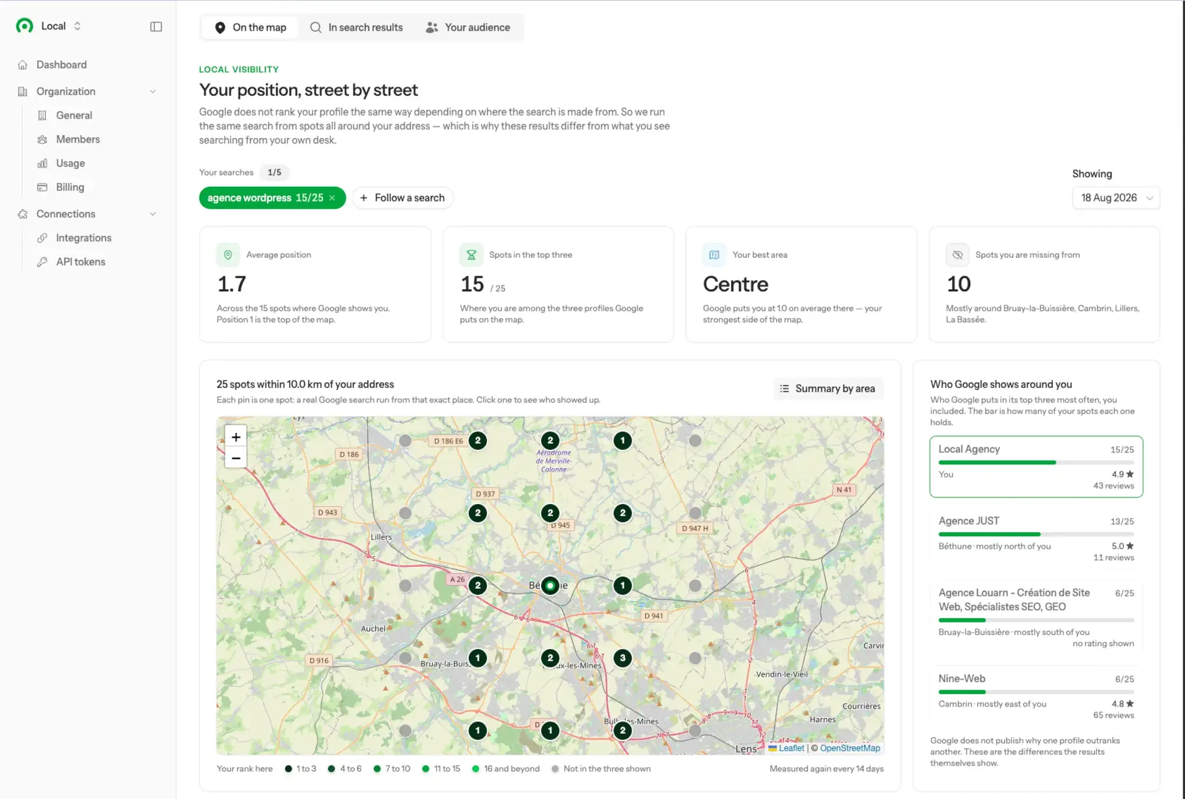Click the gray pin above the D 947 H label

point(695,513)
